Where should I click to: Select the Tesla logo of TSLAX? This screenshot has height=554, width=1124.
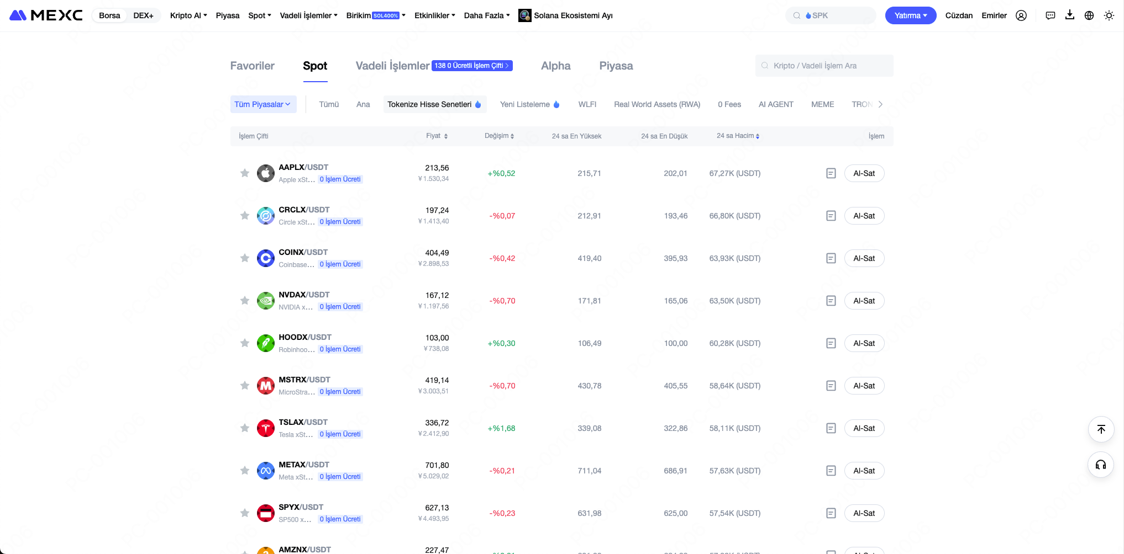pos(266,428)
